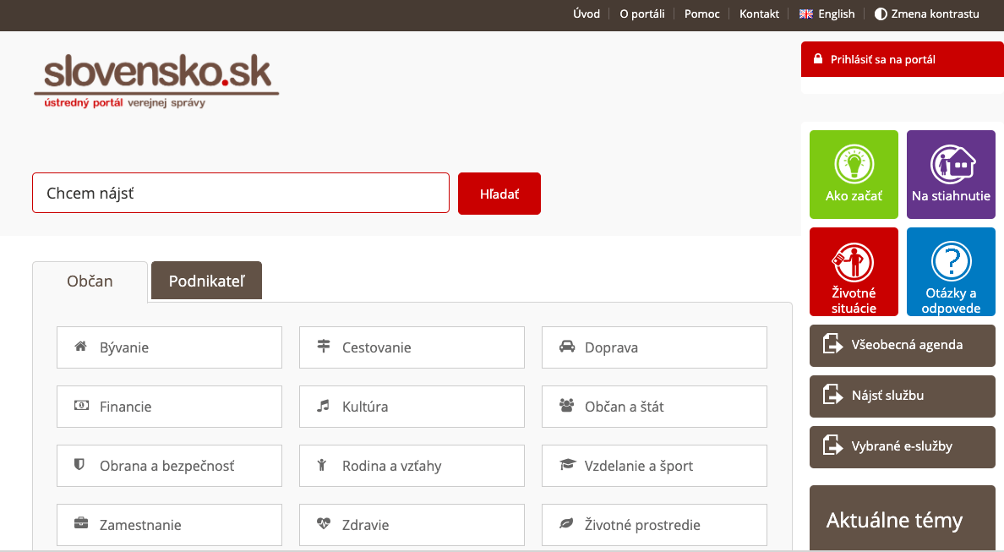This screenshot has height=552, width=1004.
Task: Click the slovensko.sk logo
Action: click(157, 81)
